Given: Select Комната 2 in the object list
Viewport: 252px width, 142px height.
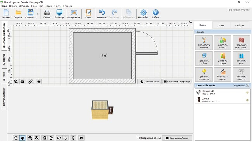Looking at the screenshot, I should point(223,93).
